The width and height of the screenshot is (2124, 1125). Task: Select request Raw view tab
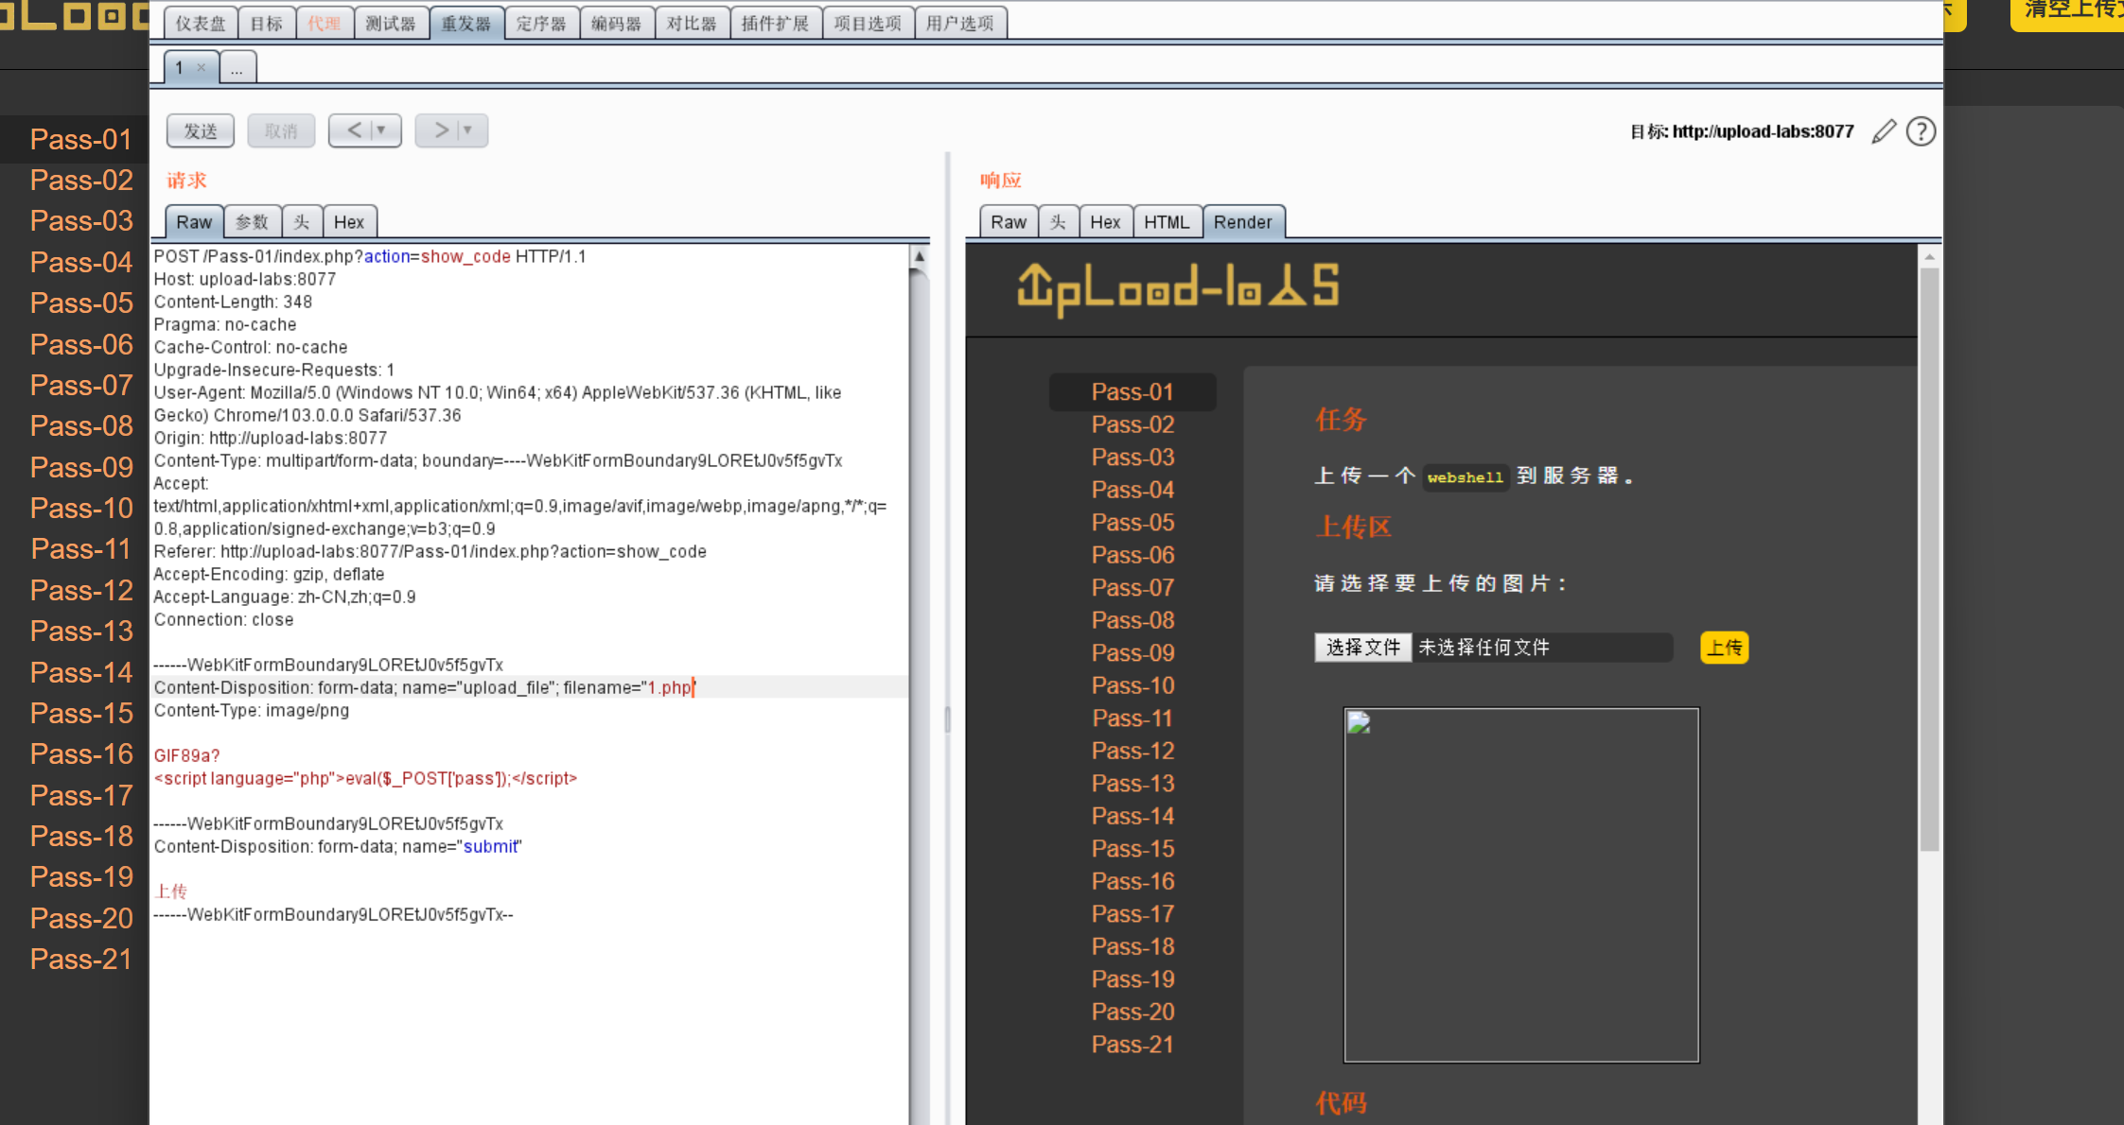pos(194,222)
